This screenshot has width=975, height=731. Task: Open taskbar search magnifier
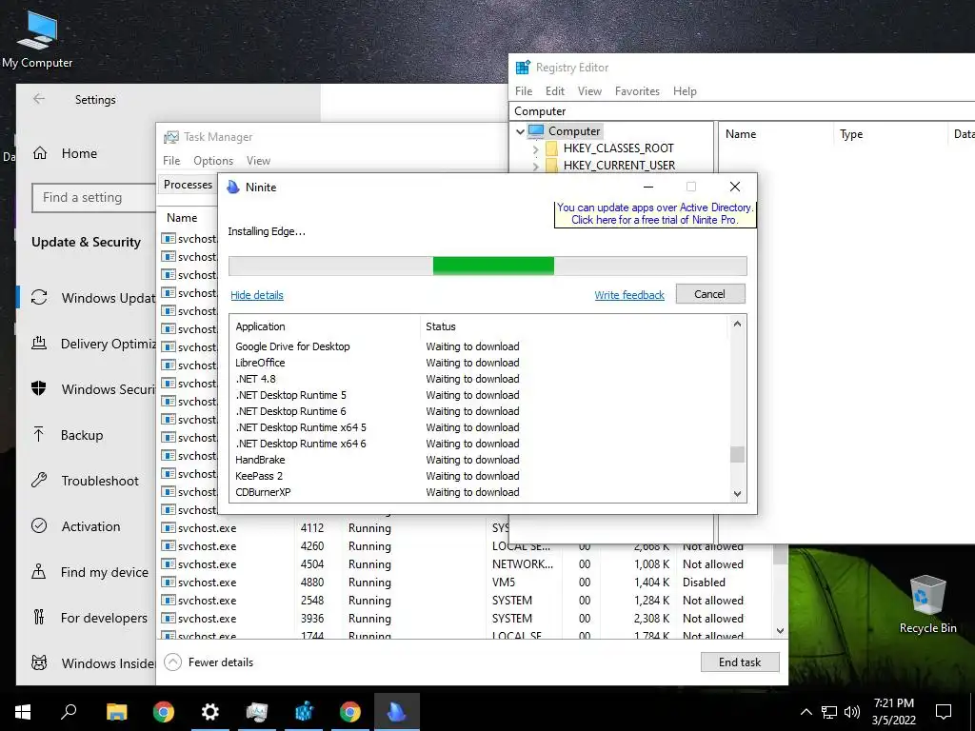tap(69, 712)
